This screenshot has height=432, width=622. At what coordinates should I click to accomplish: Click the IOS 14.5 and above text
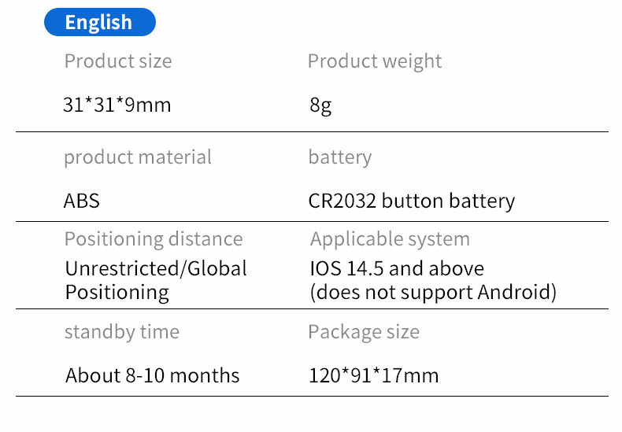point(397,268)
